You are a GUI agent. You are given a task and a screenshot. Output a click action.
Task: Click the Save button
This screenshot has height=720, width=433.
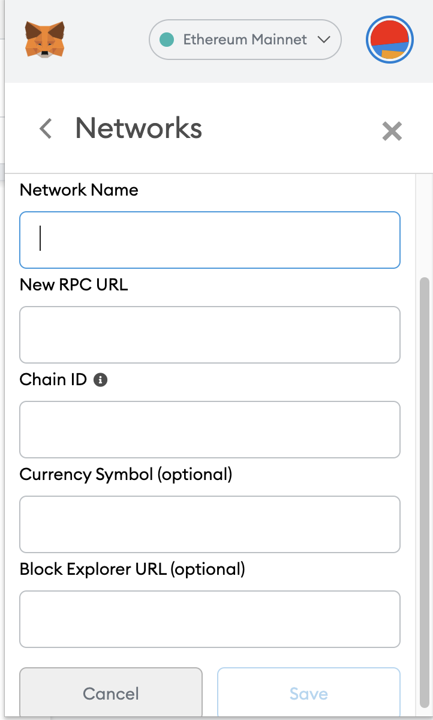pos(308,694)
